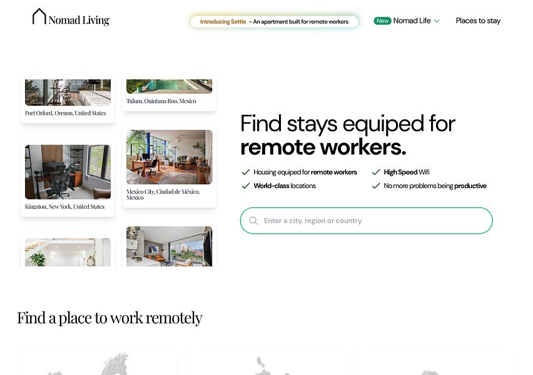The width and height of the screenshot is (533, 375).
Task: Click checkmark beside World-class locations
Action: (246, 186)
